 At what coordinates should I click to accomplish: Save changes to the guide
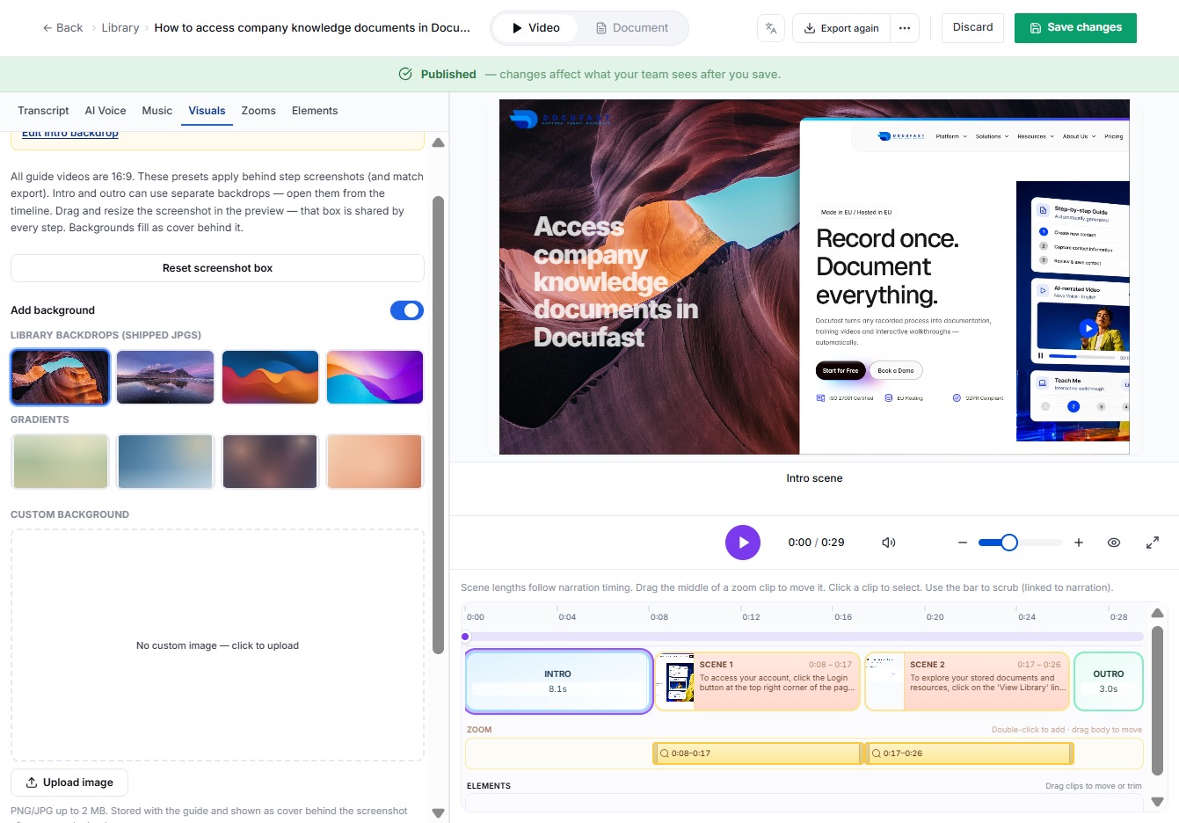point(1075,27)
